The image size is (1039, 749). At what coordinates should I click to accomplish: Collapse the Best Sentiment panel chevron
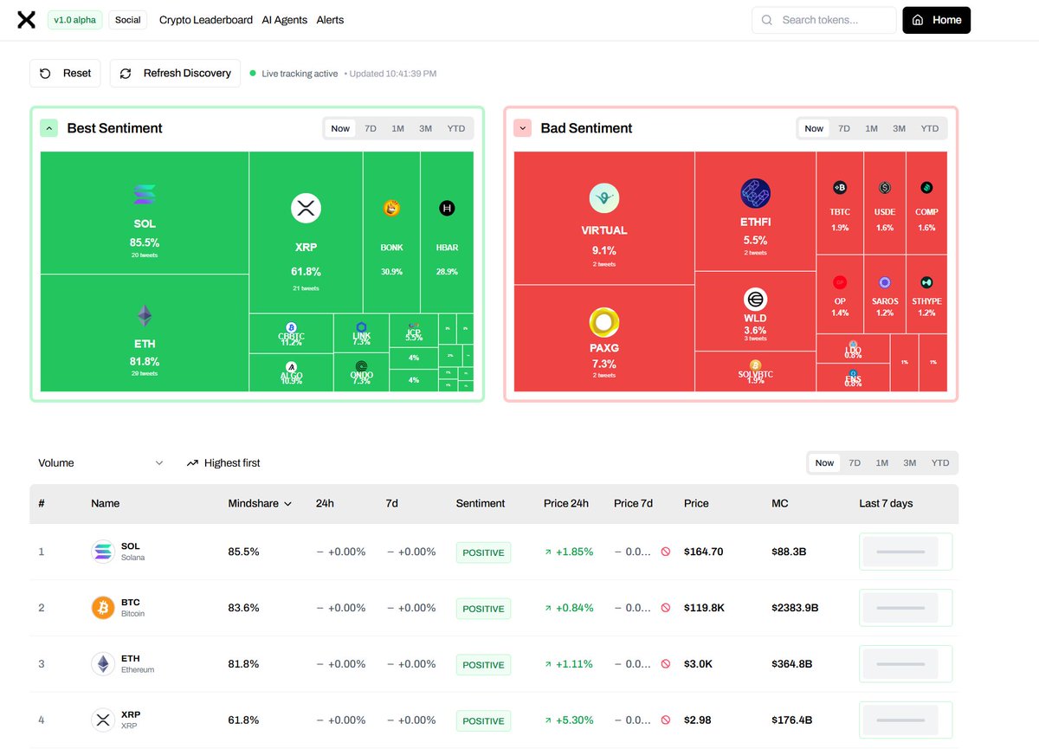pyautogui.click(x=49, y=128)
